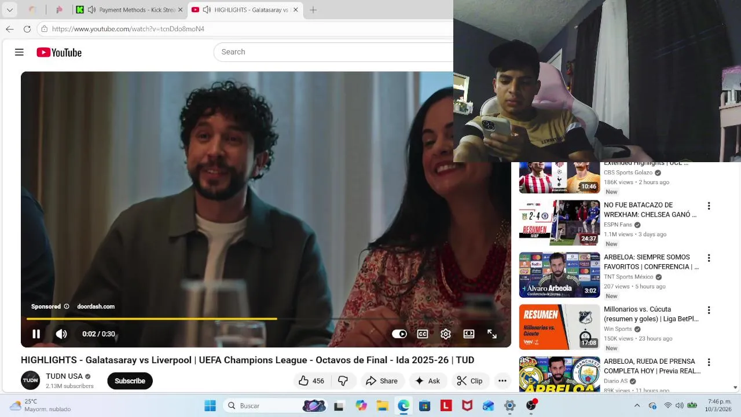Screen dimensions: 741x417
Task: Toggle closed captions (CC) in the player
Action: click(x=423, y=334)
